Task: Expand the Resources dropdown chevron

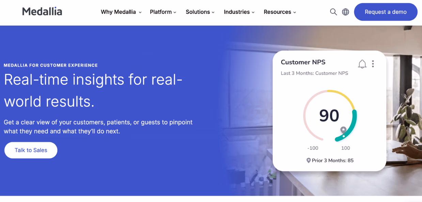Action: click(294, 12)
